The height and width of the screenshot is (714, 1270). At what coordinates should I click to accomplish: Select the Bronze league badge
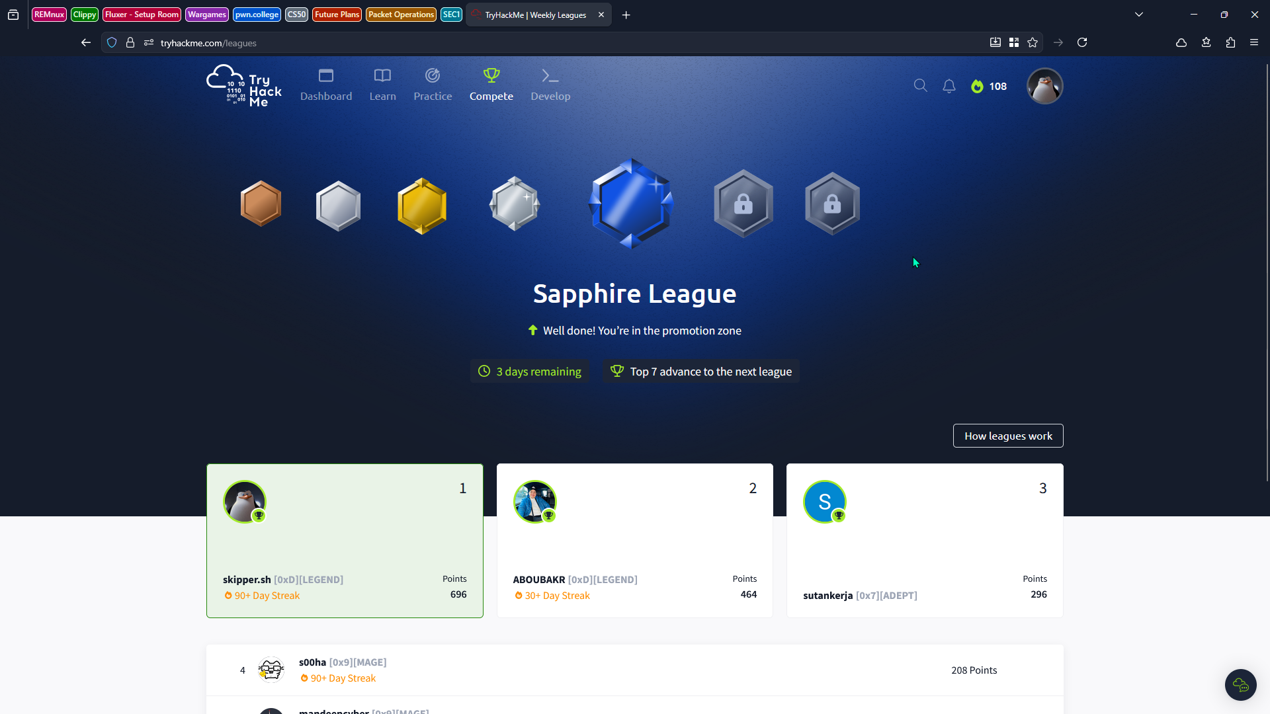[x=261, y=204]
